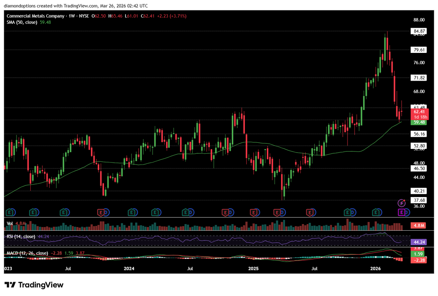Click the 56.16 price level label
This screenshot has width=438, height=296.
418,134
